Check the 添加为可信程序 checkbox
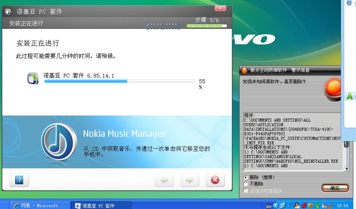The image size is (356, 209). click(x=246, y=190)
